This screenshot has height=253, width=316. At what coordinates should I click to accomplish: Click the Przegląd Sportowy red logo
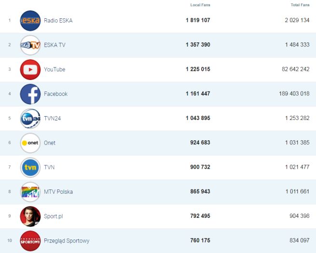pyautogui.click(x=30, y=241)
